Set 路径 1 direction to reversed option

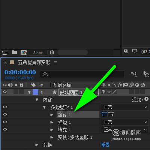[111, 114]
